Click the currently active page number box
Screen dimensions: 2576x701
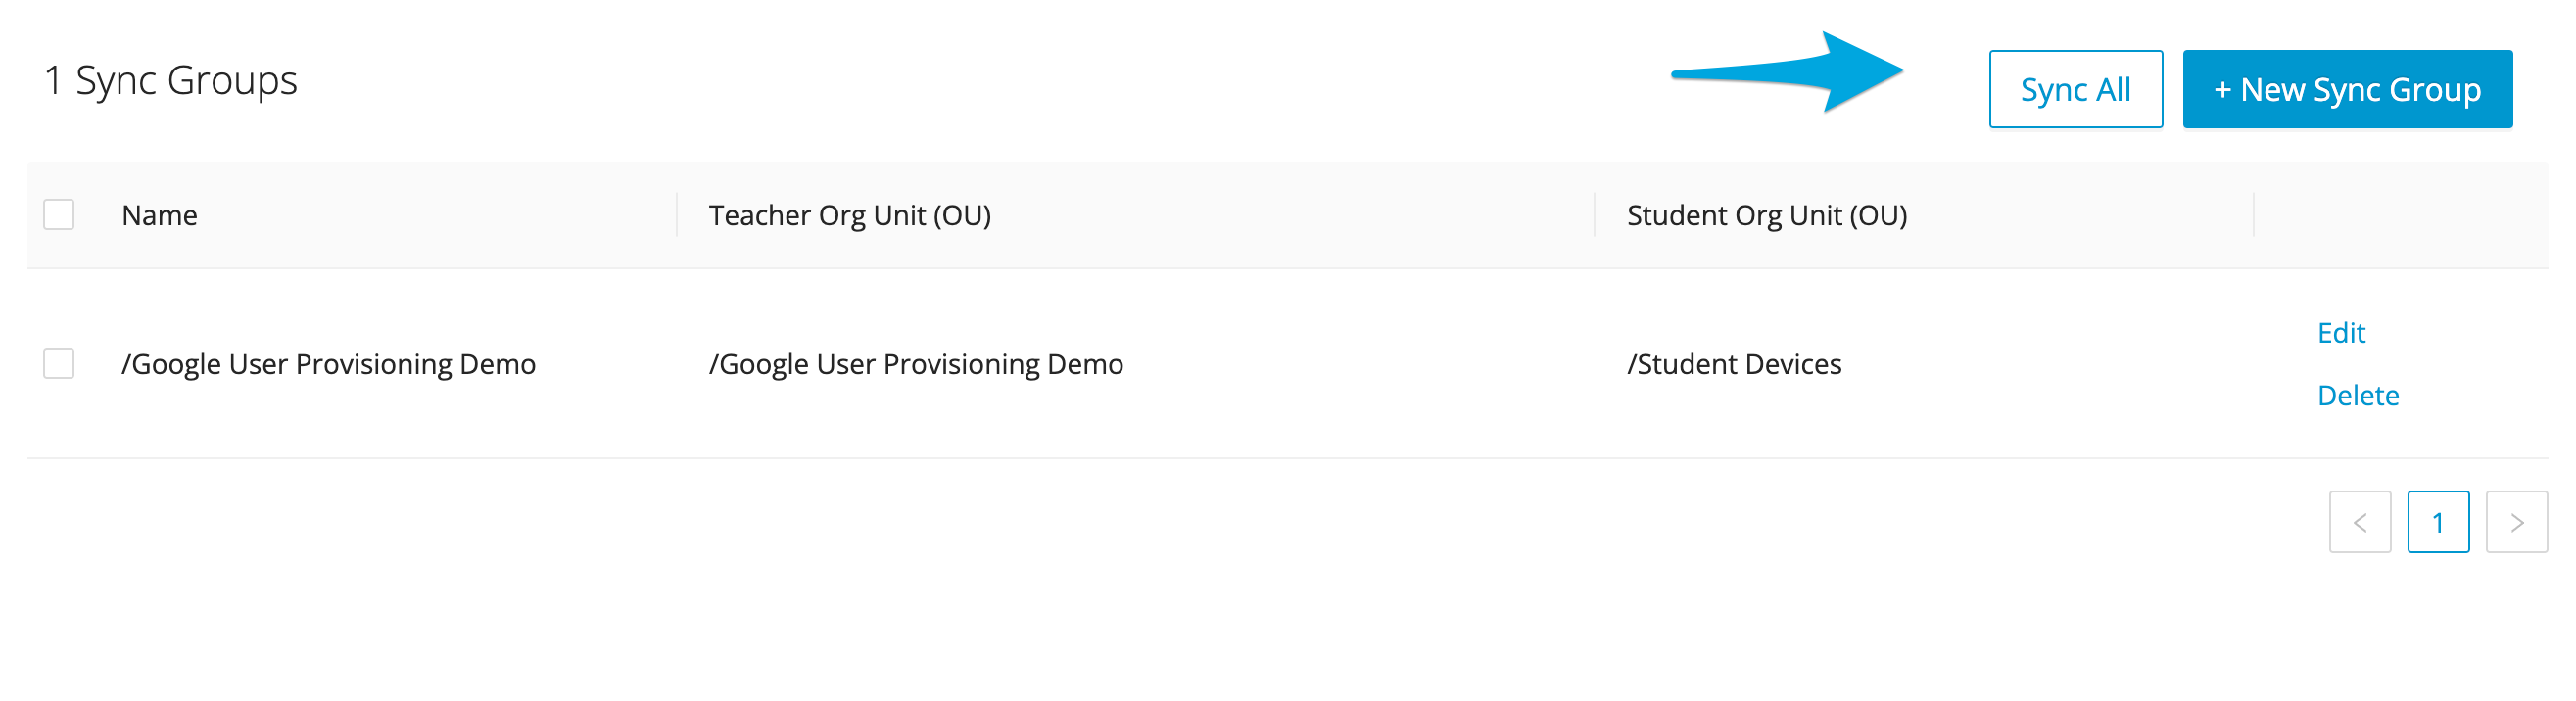pyautogui.click(x=2440, y=521)
